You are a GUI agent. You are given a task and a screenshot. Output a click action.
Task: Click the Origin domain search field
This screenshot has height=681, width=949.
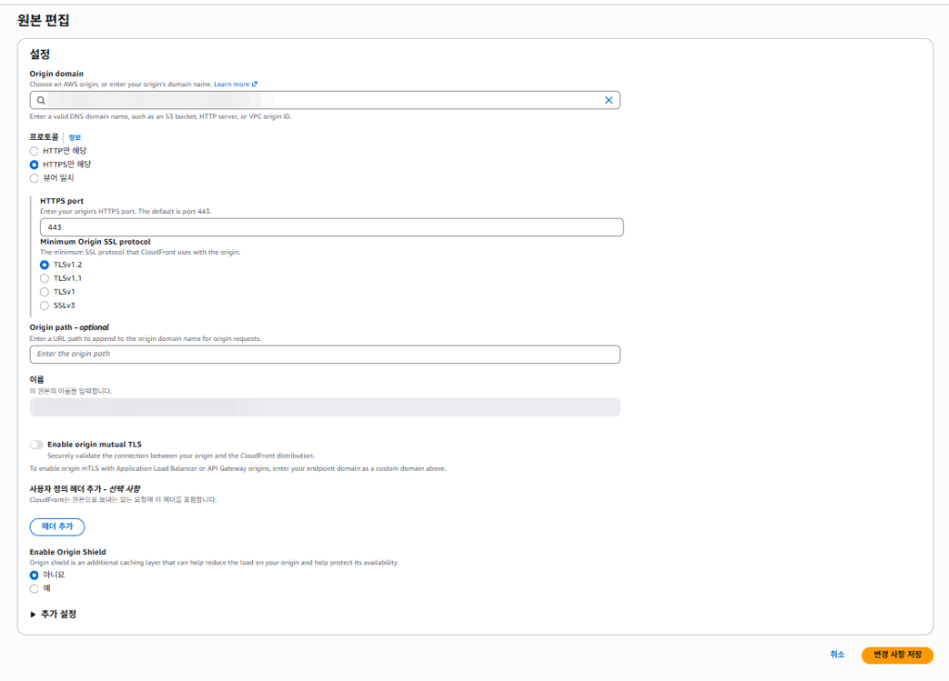pos(325,100)
